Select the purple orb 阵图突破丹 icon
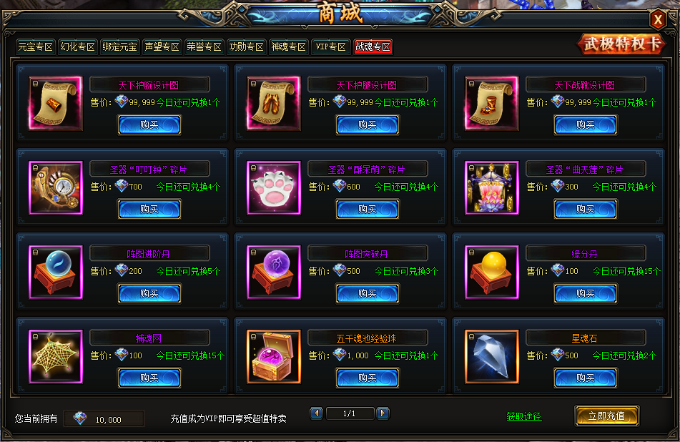680x442 pixels. coord(274,272)
